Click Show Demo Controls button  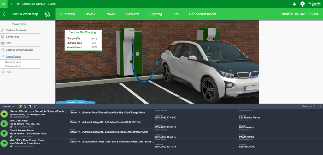click(x=76, y=102)
